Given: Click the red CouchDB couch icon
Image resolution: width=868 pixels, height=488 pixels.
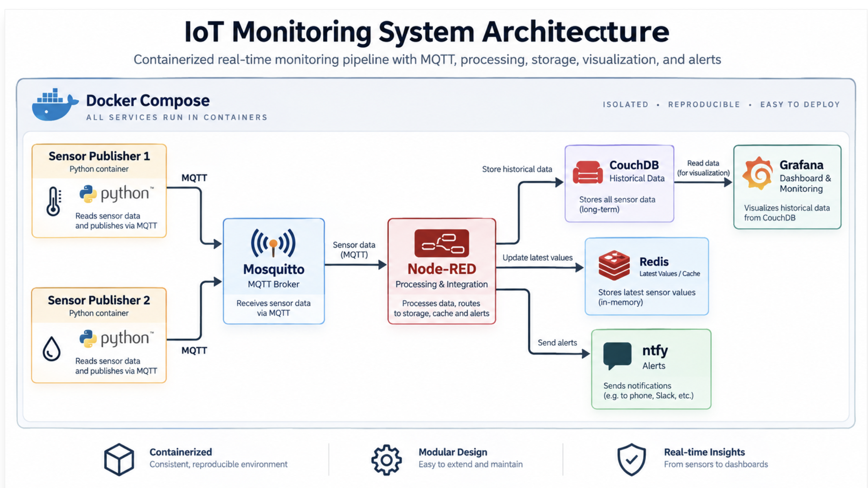Looking at the screenshot, I should (587, 172).
